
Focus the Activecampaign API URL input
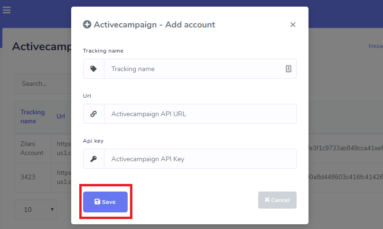point(199,114)
